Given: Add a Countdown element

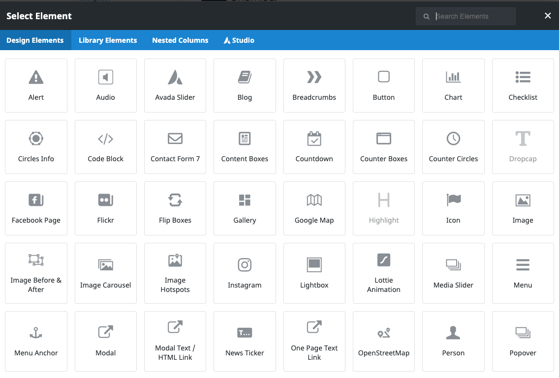Looking at the screenshot, I should (314, 147).
